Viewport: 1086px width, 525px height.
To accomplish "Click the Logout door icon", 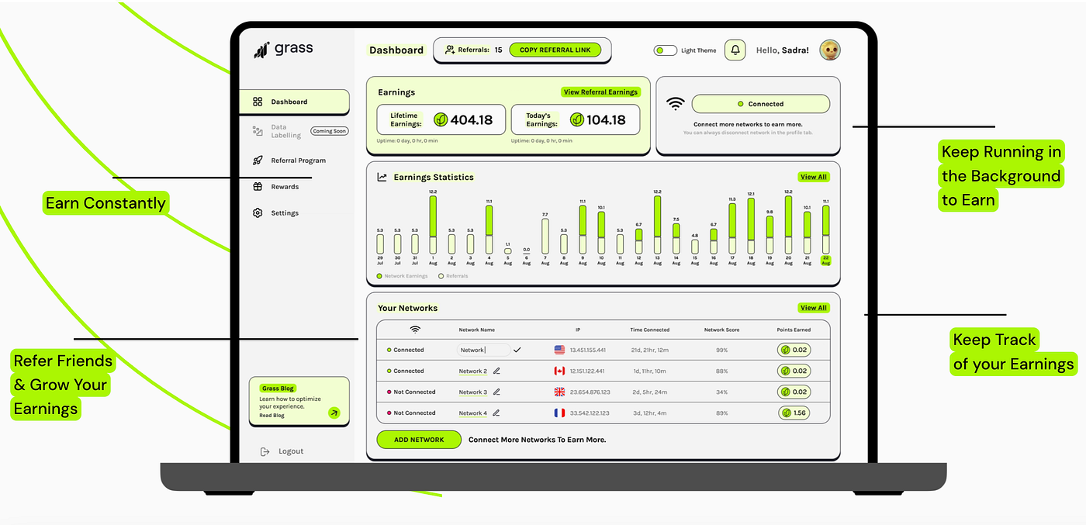I will (265, 451).
